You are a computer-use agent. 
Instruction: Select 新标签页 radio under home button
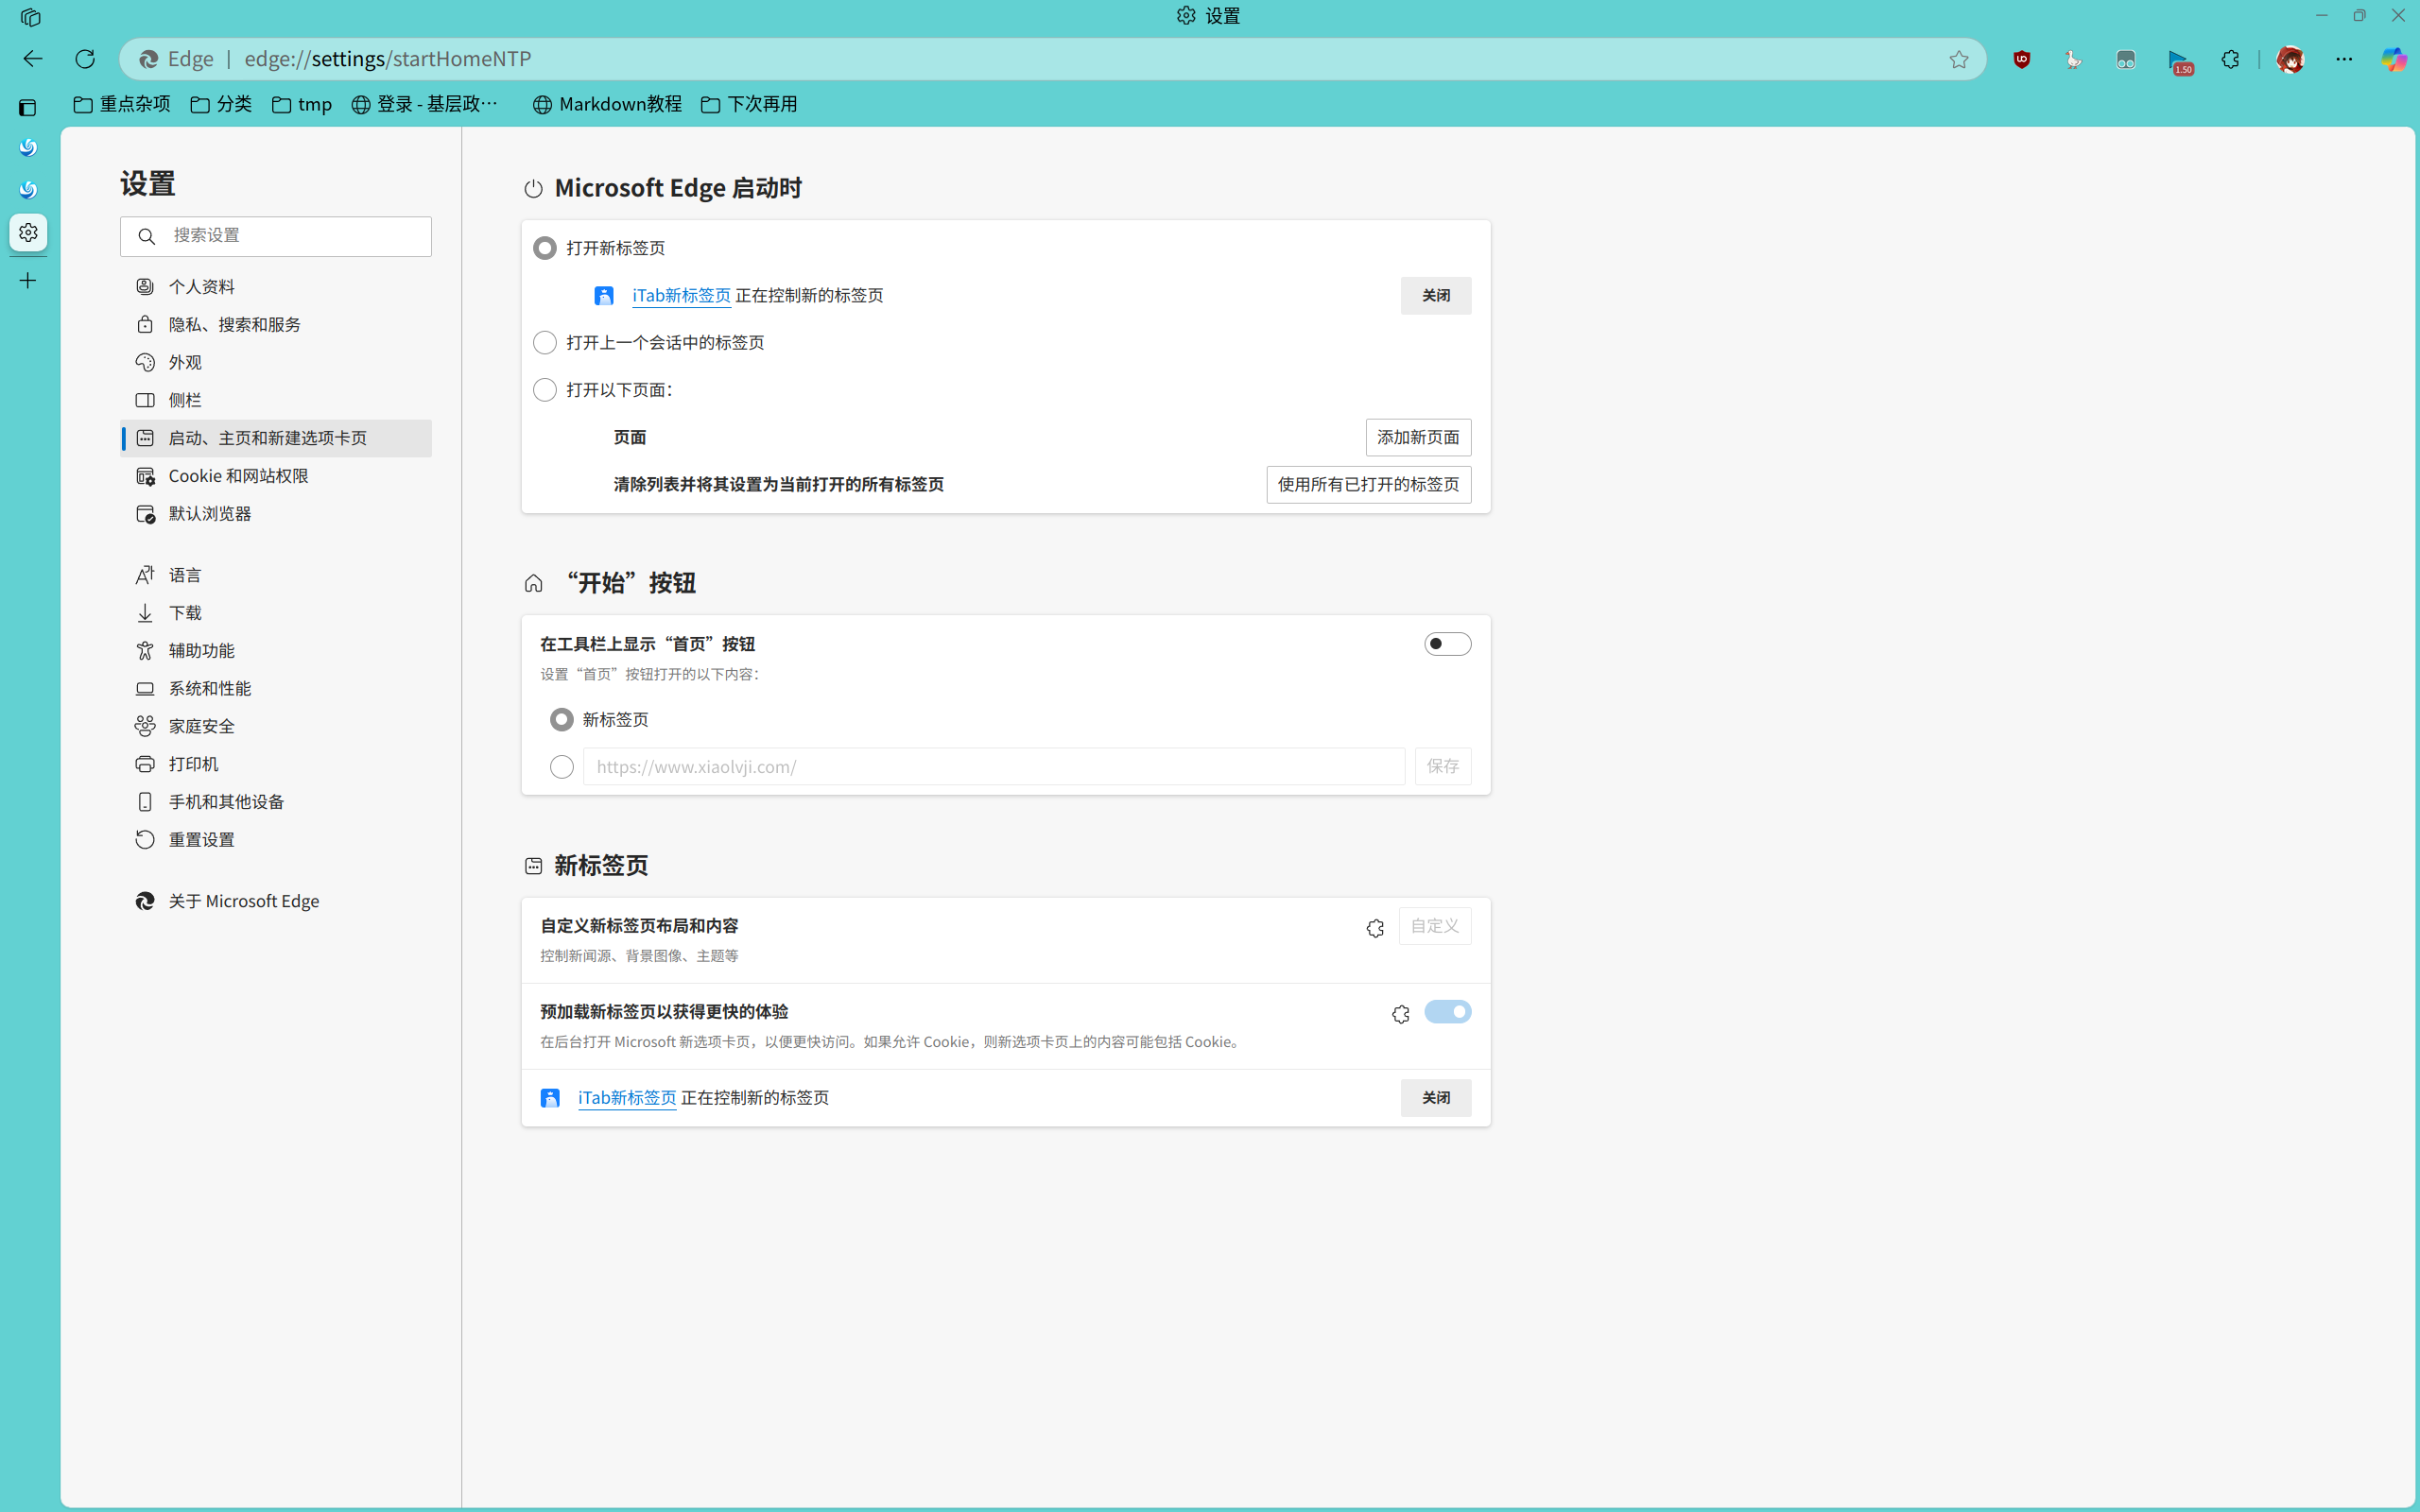pos(561,720)
